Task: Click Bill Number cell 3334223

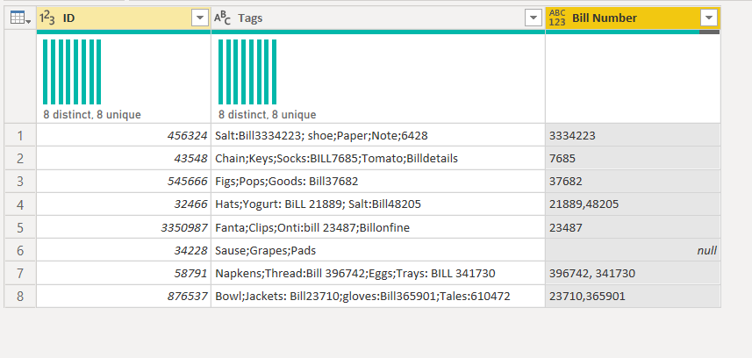Action: click(633, 135)
